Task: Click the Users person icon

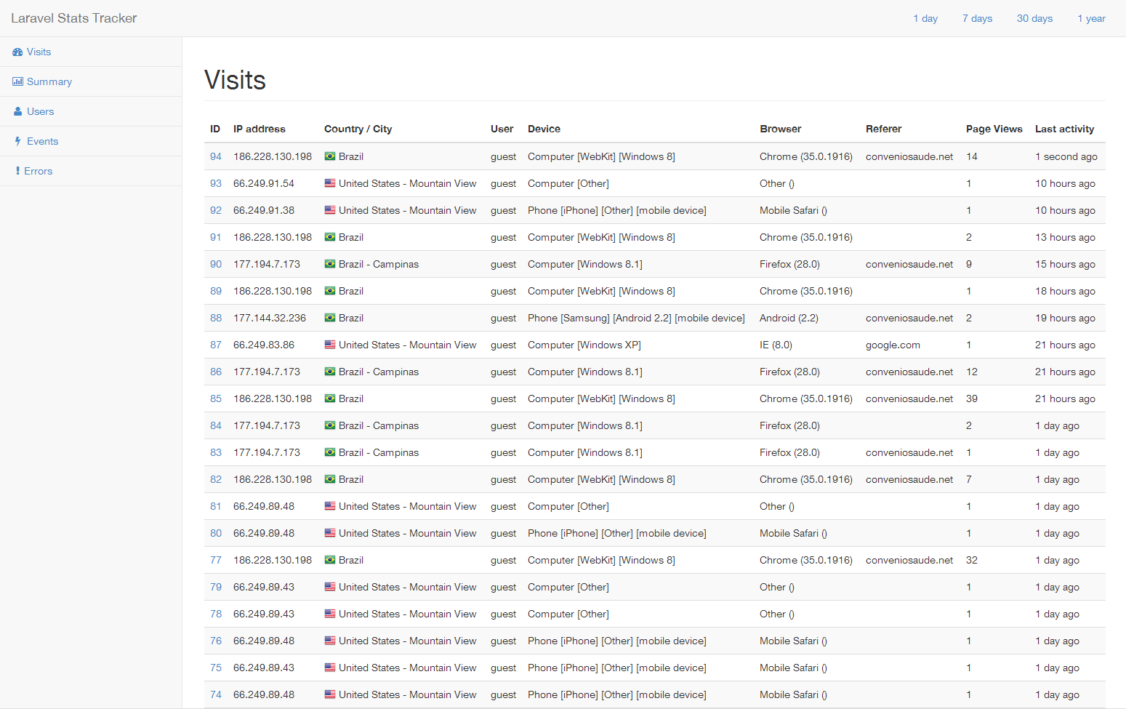Action: [18, 112]
